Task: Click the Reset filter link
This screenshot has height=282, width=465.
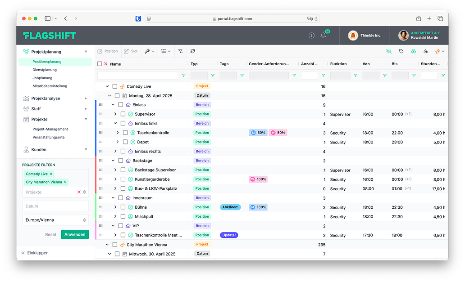Action: pos(50,234)
